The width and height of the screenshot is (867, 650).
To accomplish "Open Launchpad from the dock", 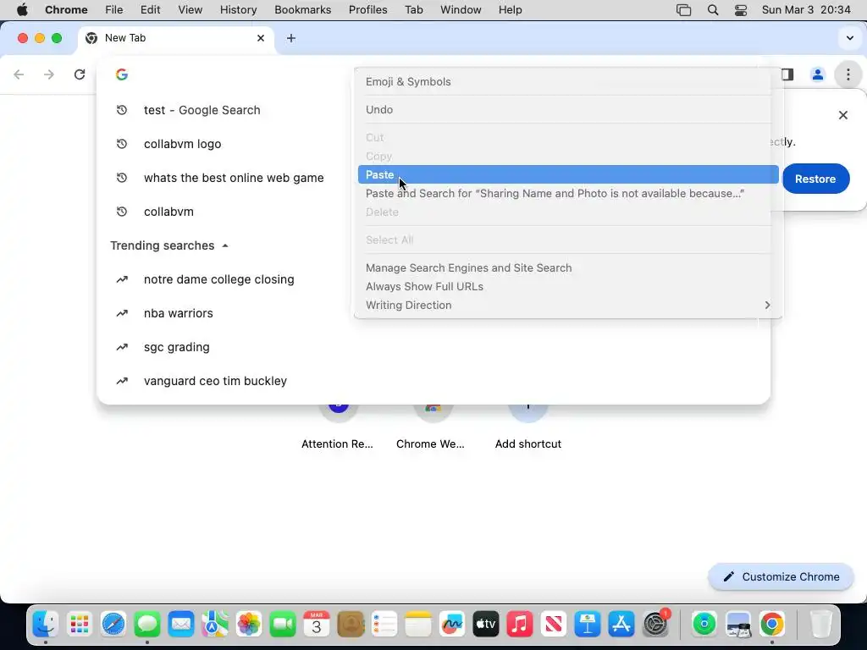I will (x=80, y=624).
